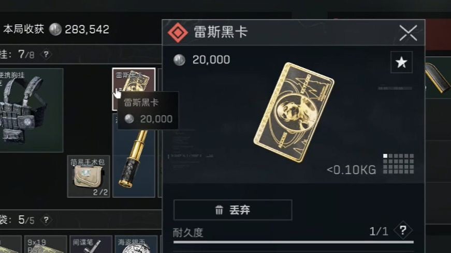Click the 便携胸挂 chest rig image
The image size is (451, 253).
[x=30, y=110]
